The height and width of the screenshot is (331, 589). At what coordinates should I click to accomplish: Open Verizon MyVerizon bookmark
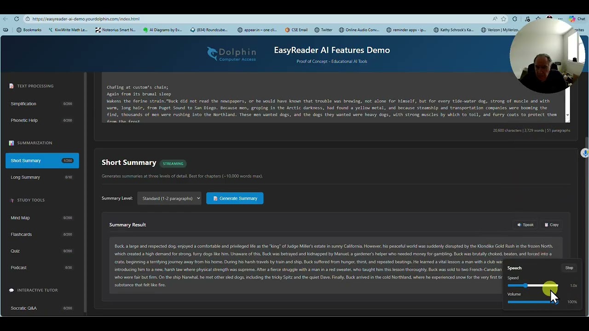point(500,30)
